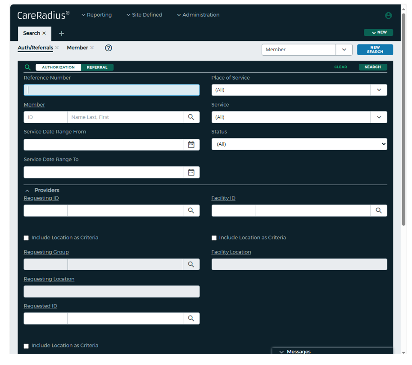Click the Requesting ID link

pyautogui.click(x=41, y=198)
